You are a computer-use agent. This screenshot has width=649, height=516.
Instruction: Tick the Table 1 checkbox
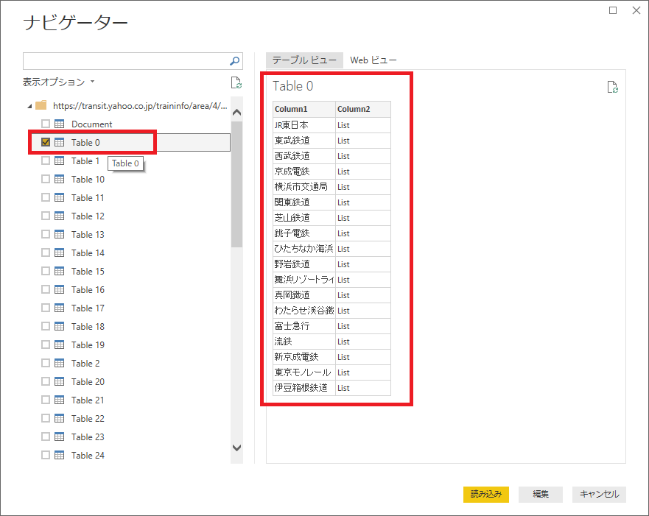point(46,161)
